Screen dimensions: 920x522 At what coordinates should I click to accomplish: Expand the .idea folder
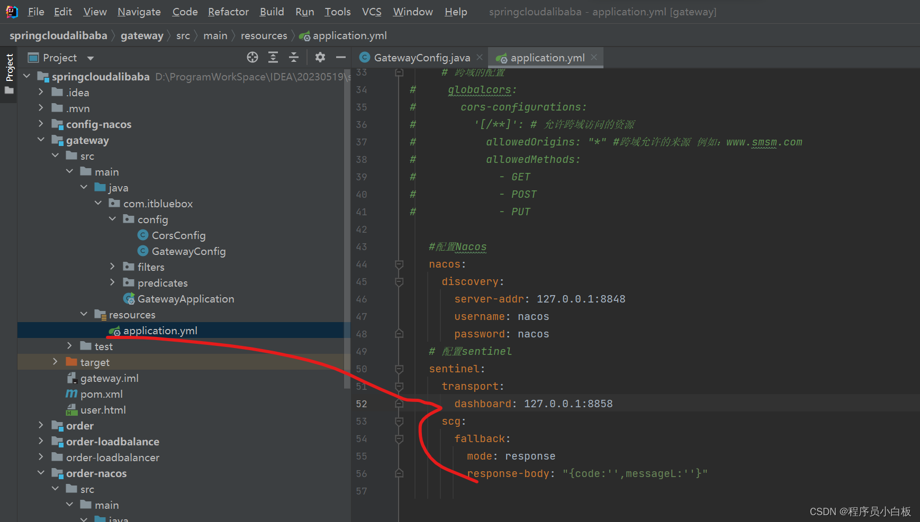(x=41, y=92)
